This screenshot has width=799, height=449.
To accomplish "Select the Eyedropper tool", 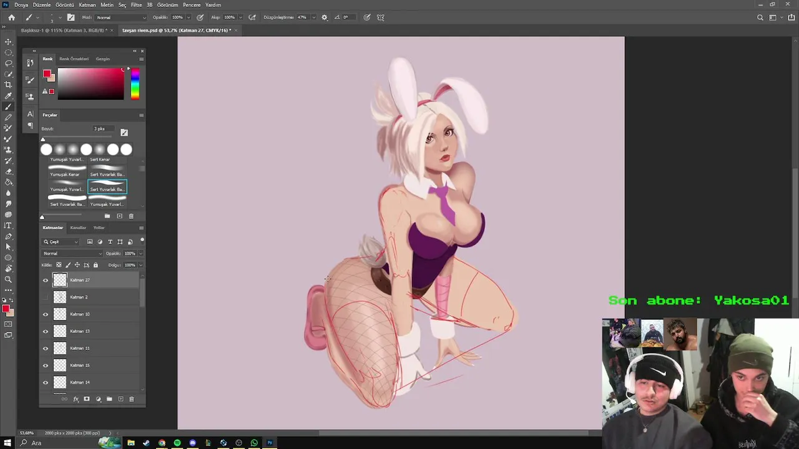I will (x=8, y=95).
